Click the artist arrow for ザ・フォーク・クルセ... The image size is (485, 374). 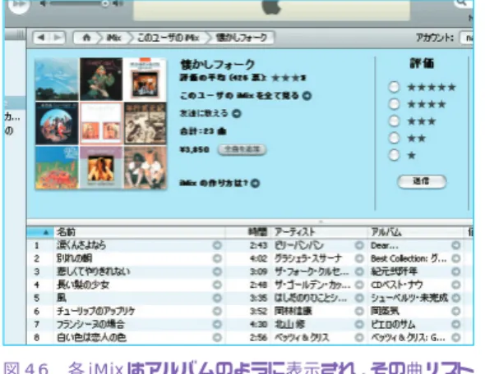(359, 271)
